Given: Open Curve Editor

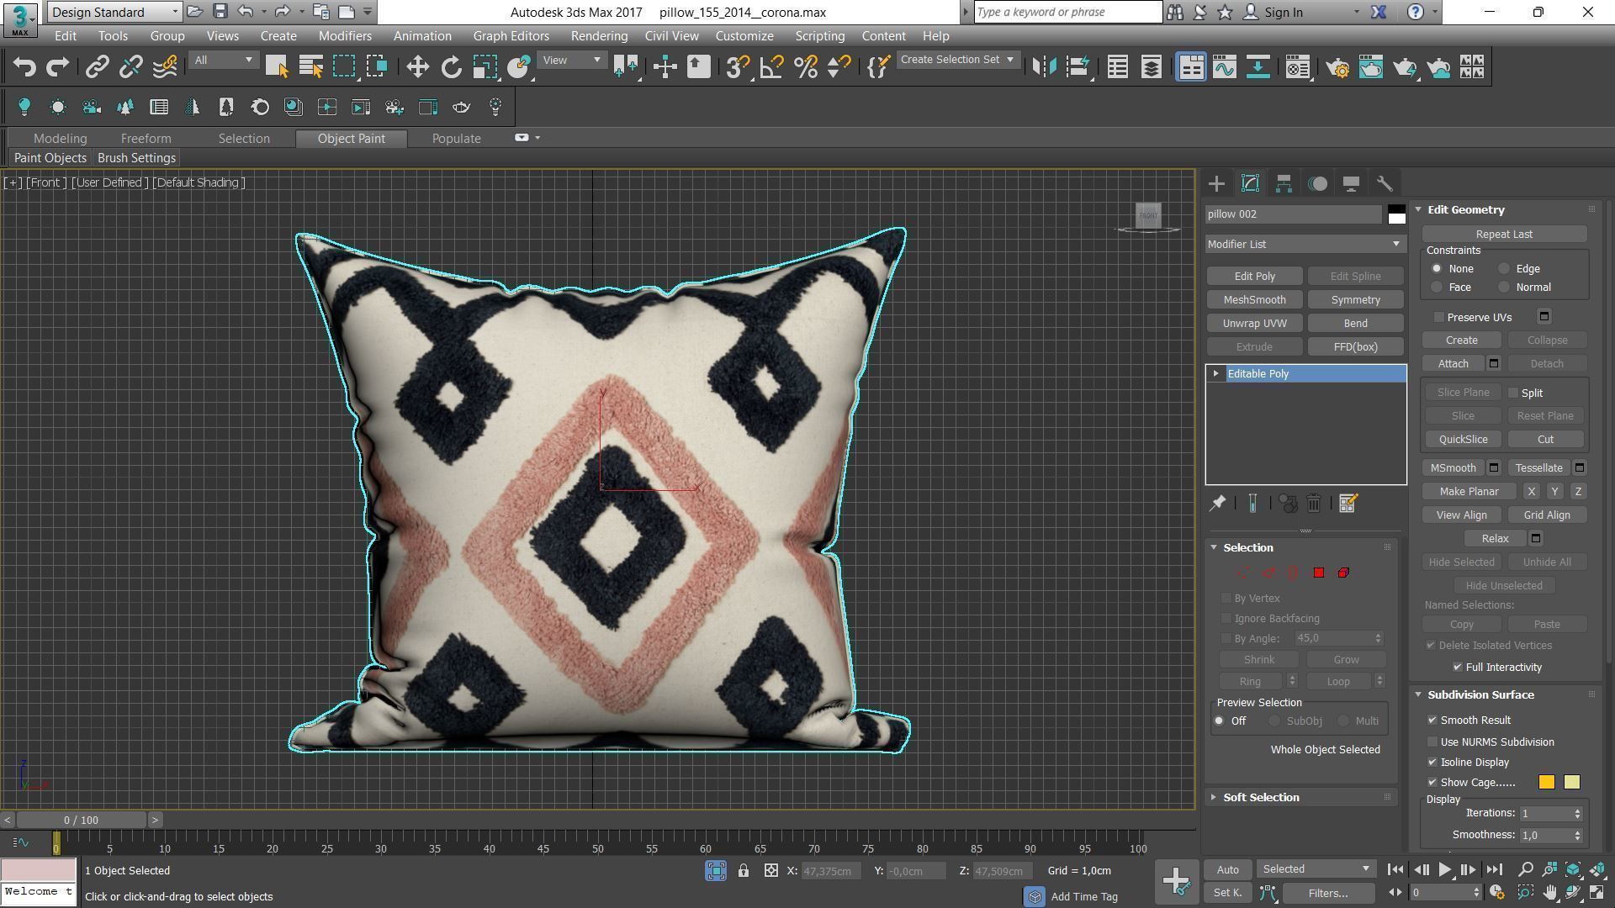Looking at the screenshot, I should 1224,67.
